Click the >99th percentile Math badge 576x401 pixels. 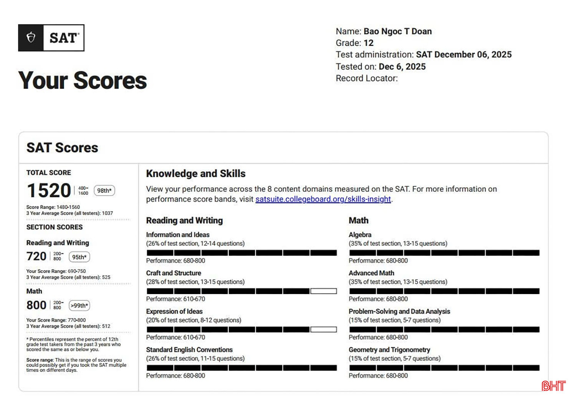coord(79,306)
